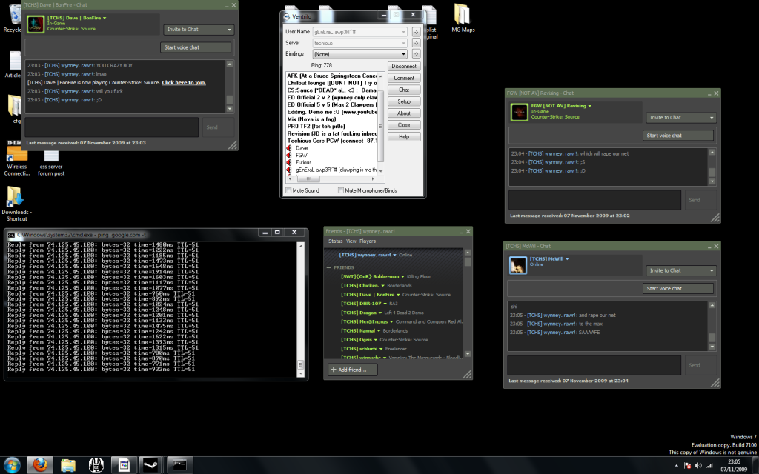Open the Server dropdown showing techious
This screenshot has height=474, width=759.
(x=403, y=43)
